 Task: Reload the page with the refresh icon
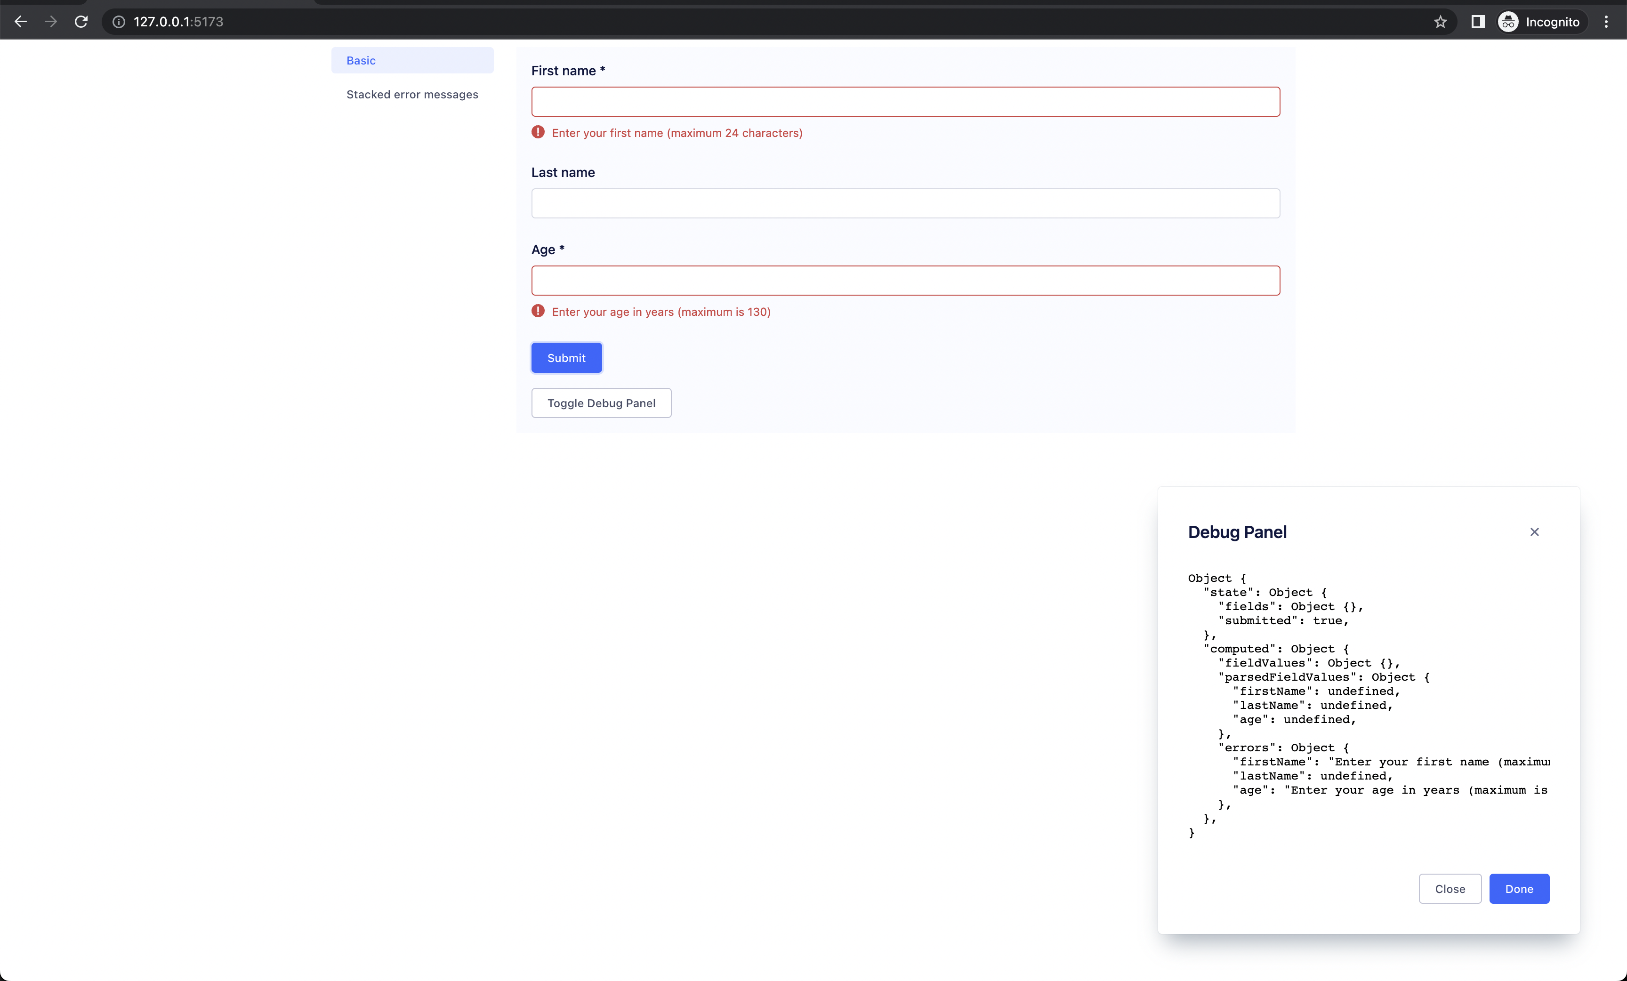[81, 22]
